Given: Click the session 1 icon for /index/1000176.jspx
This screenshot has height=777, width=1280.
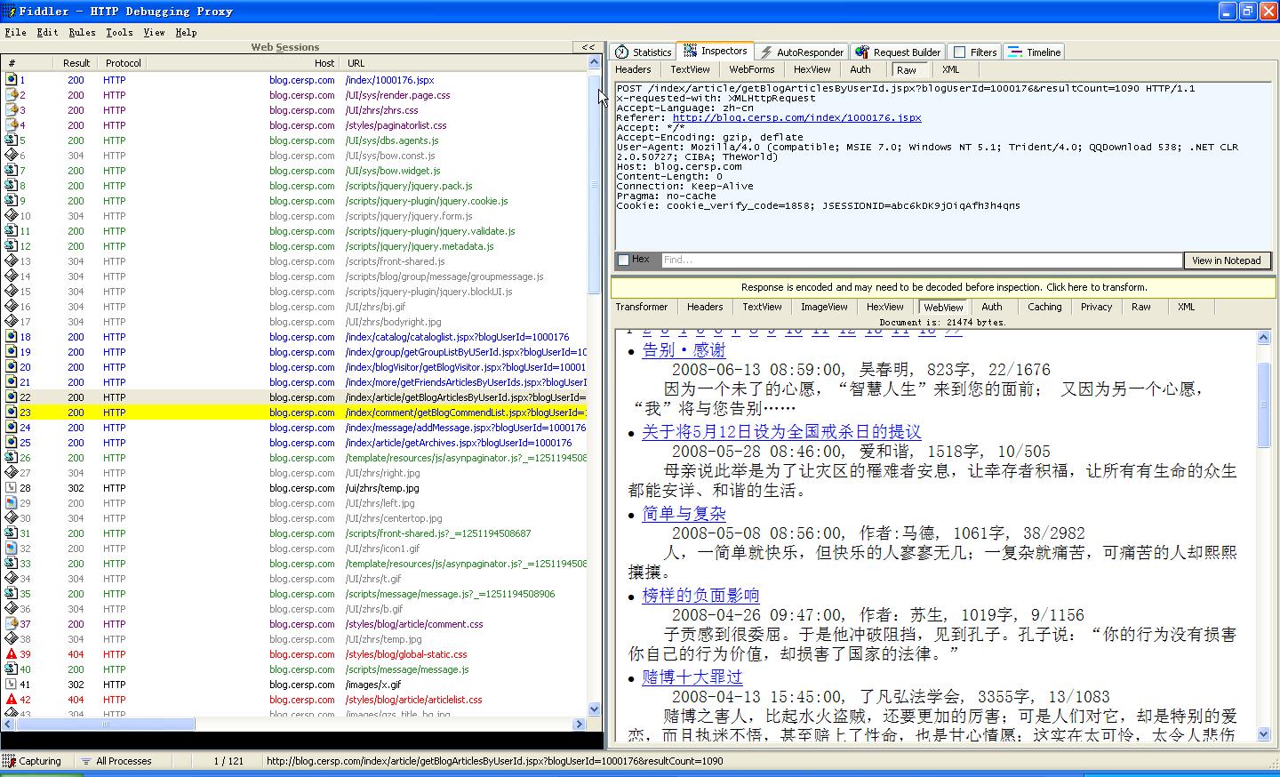Looking at the screenshot, I should [12, 80].
